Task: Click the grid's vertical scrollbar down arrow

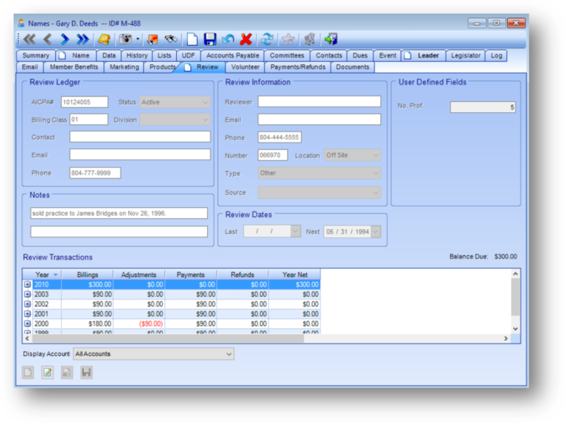Action: [516, 329]
